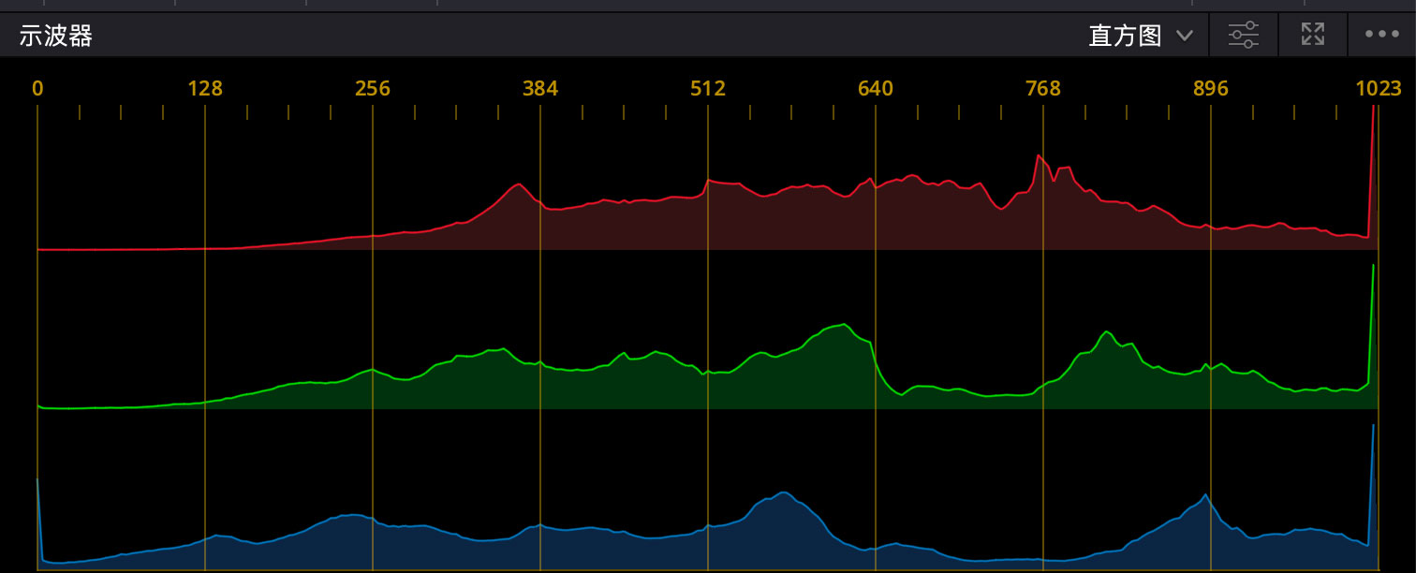Viewport: 1416px width, 573px height.
Task: Click the 896 scale label
Action: [1211, 89]
